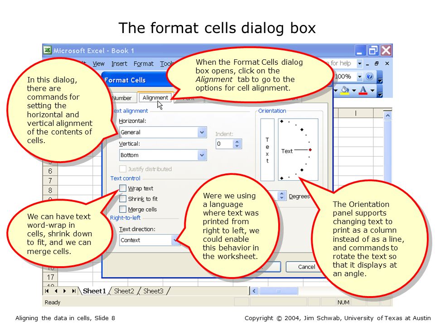Select column header I
The width and height of the screenshot is (435, 326).
pyautogui.click(x=356, y=113)
